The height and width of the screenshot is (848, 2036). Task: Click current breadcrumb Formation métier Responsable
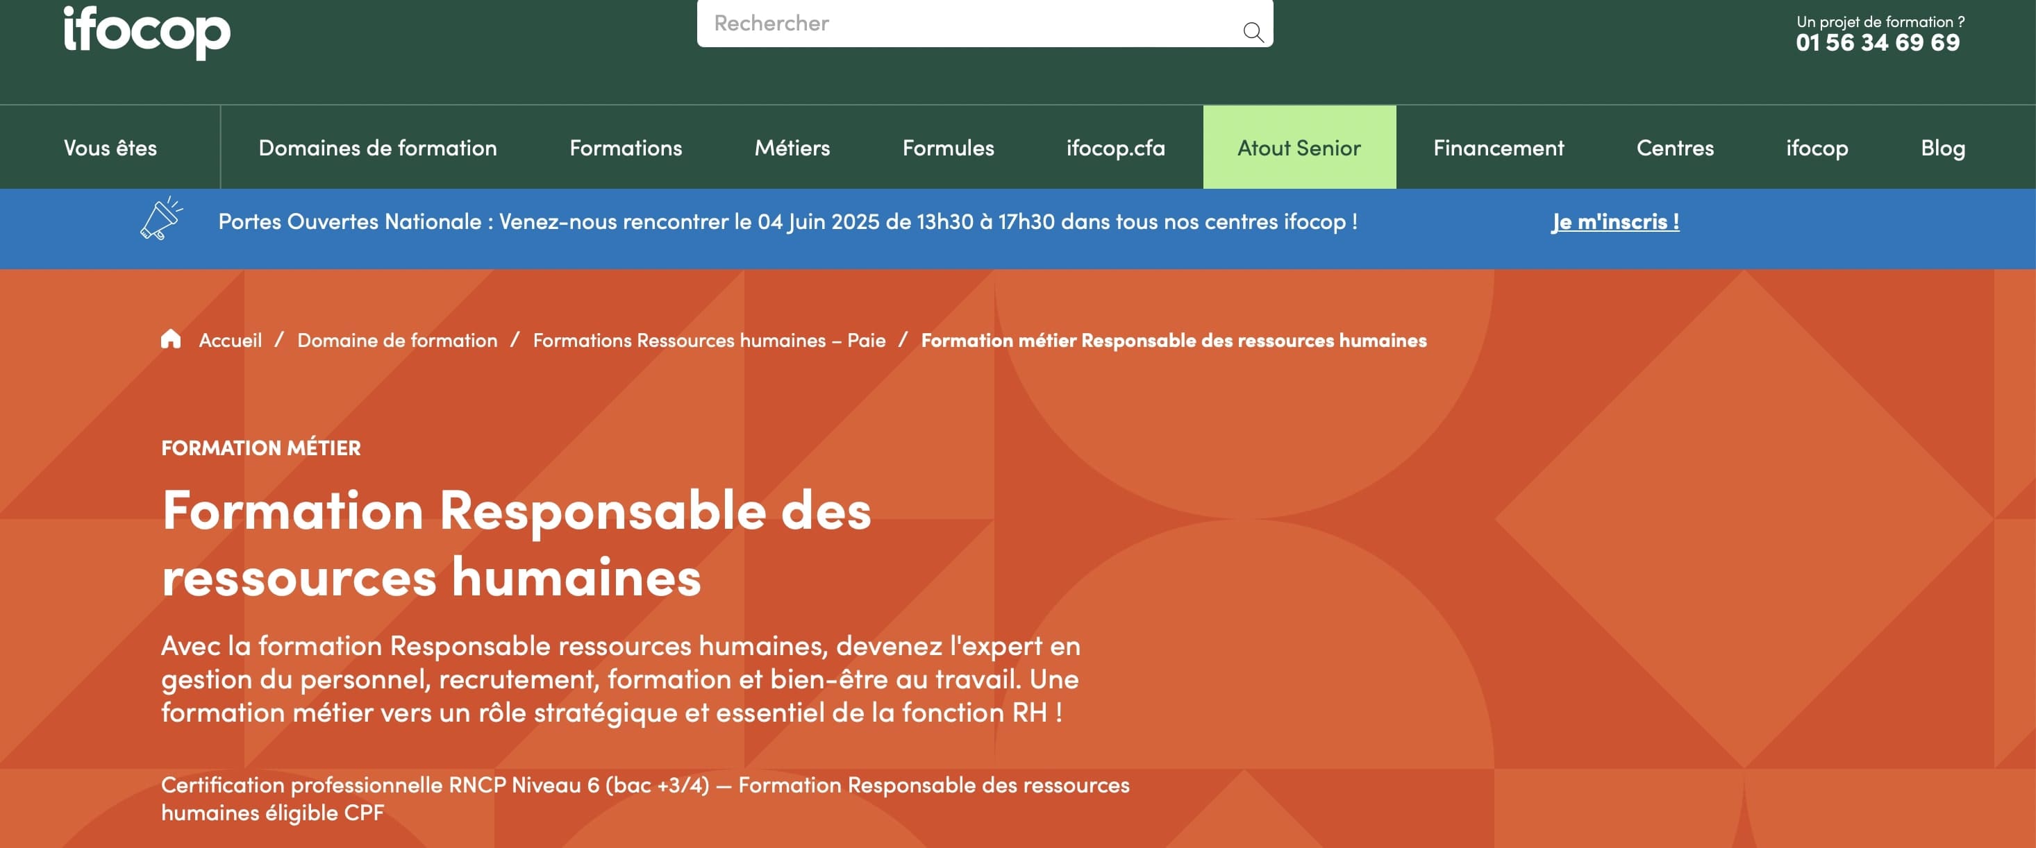(x=1174, y=340)
